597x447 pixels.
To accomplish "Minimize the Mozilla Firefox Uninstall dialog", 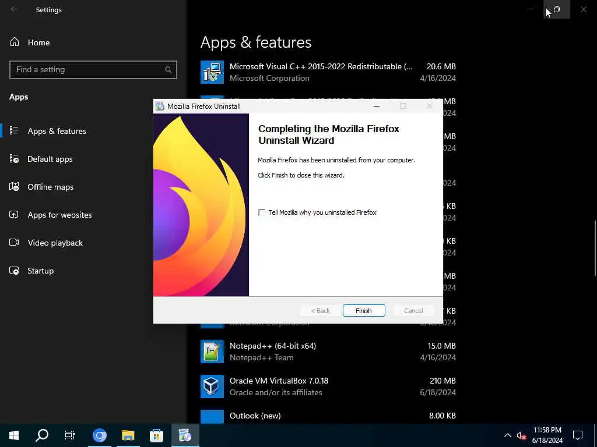I will (x=377, y=106).
